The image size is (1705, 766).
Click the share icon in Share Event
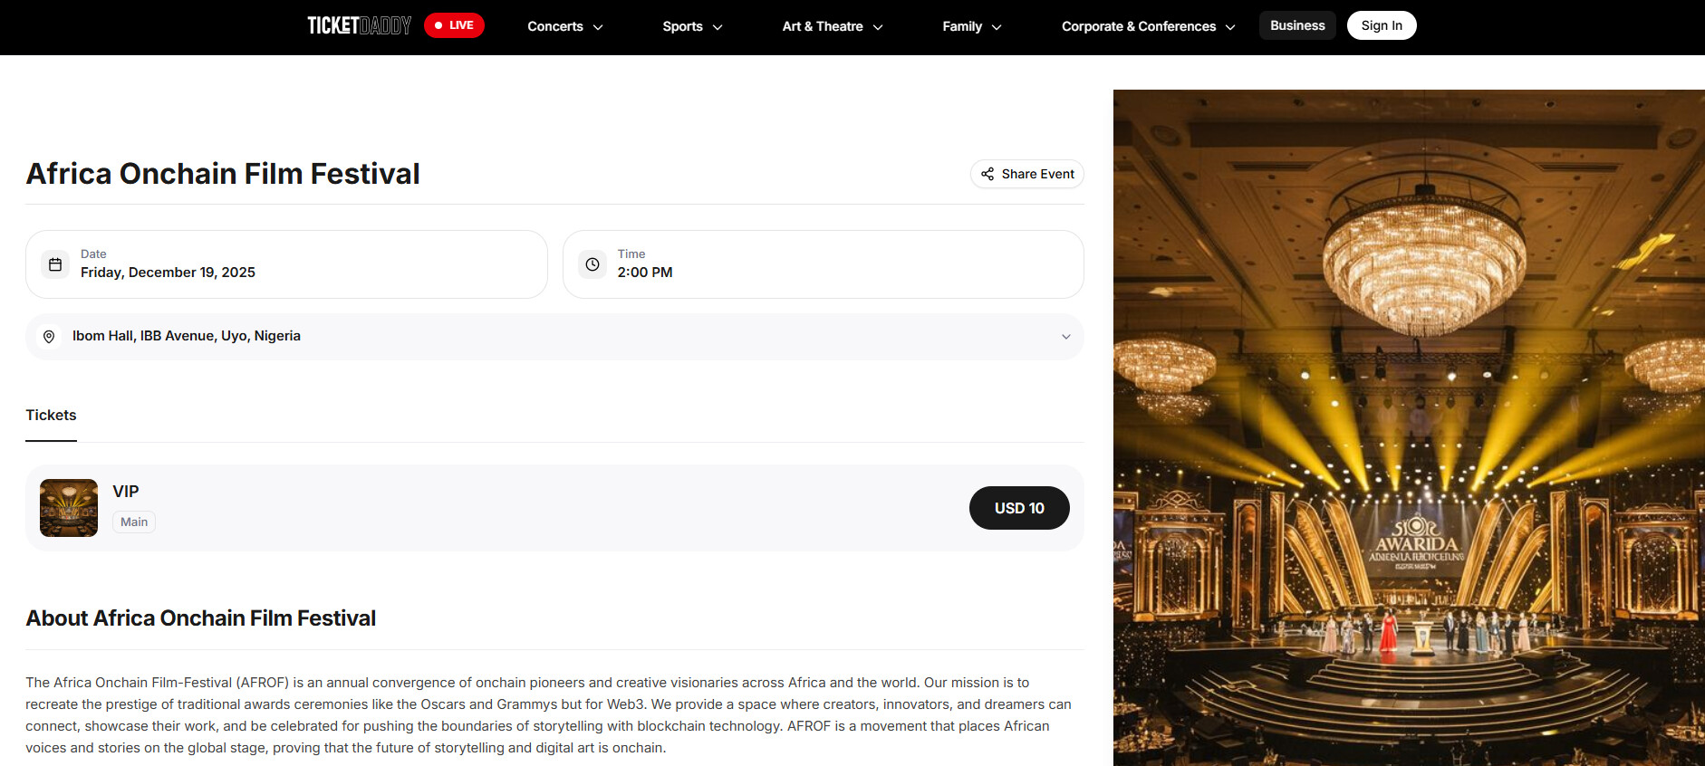pos(987,174)
